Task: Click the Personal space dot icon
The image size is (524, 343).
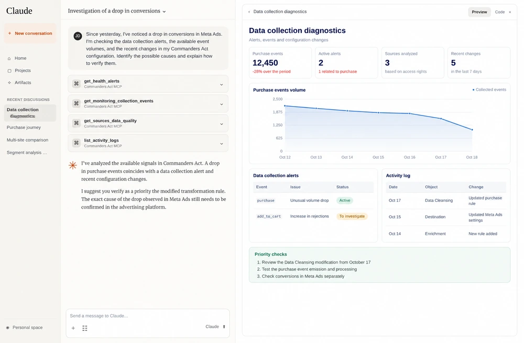Action: click(8, 328)
